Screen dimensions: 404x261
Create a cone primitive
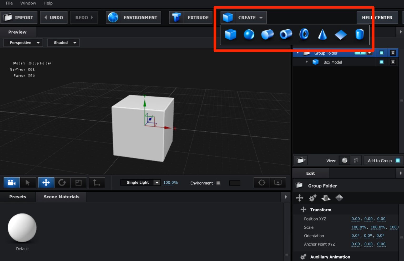pos(322,34)
